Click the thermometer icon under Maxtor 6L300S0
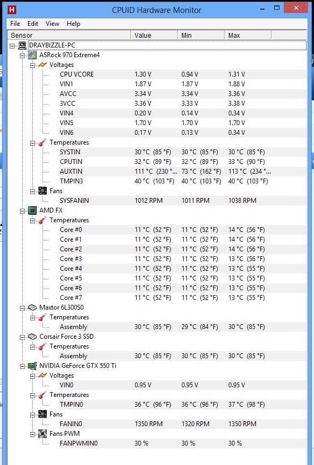The height and width of the screenshot is (465, 314). (43, 317)
